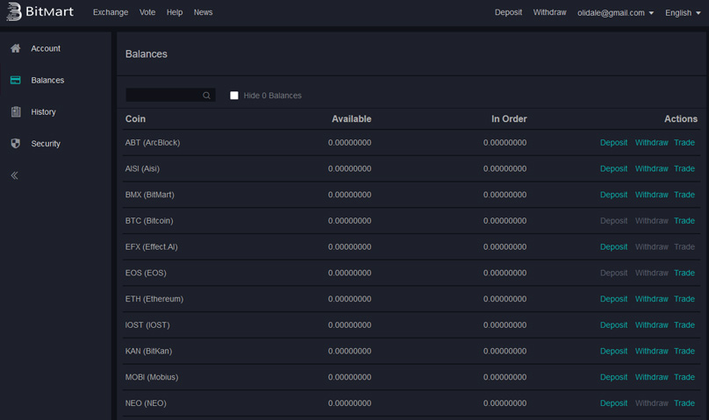Click the 'NEO (NEO)' coin name
Image resolution: width=709 pixels, height=420 pixels.
click(x=146, y=403)
